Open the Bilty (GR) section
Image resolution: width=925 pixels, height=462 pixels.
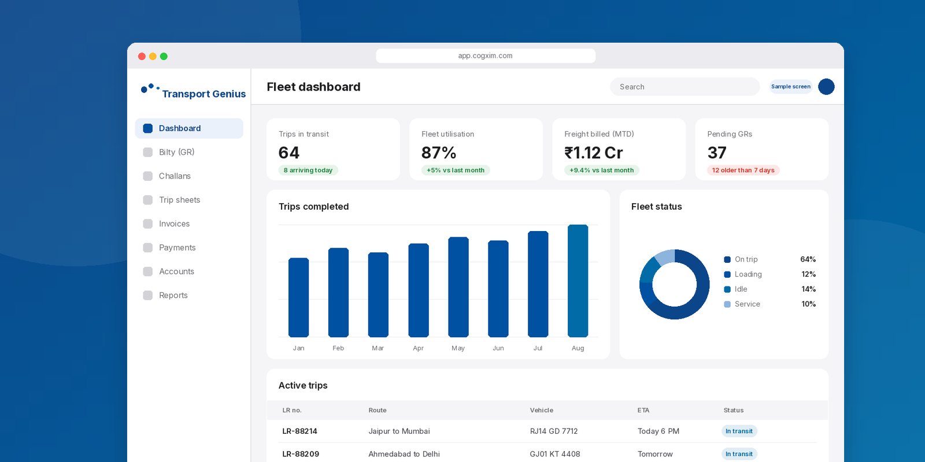click(x=189, y=152)
